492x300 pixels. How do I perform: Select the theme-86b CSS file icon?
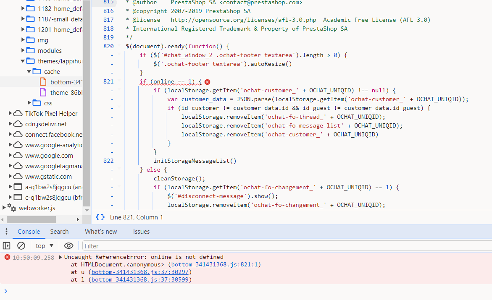point(43,92)
